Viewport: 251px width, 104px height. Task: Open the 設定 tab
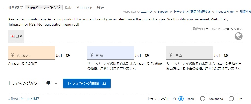pos(100,7)
